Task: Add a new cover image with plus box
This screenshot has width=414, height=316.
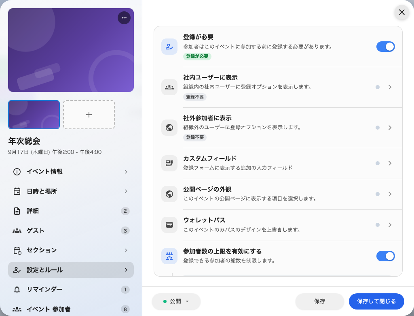Action: point(89,115)
